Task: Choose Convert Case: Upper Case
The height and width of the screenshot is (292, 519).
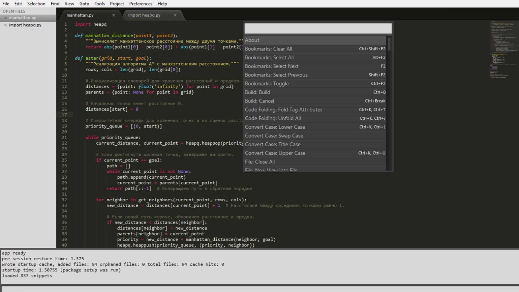Action: tap(315, 153)
